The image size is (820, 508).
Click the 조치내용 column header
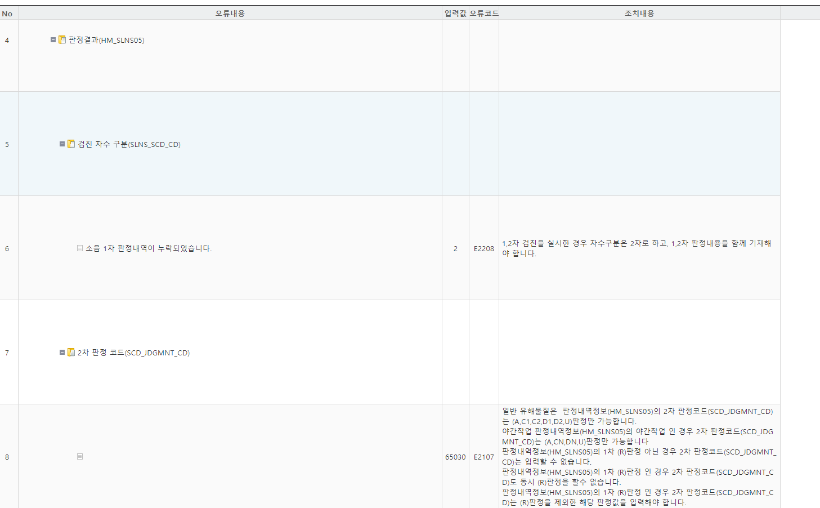(639, 14)
